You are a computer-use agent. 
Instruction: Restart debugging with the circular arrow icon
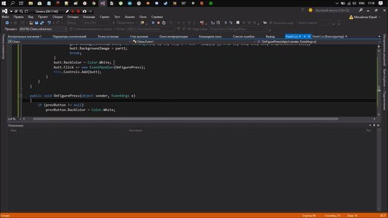pos(164,23)
